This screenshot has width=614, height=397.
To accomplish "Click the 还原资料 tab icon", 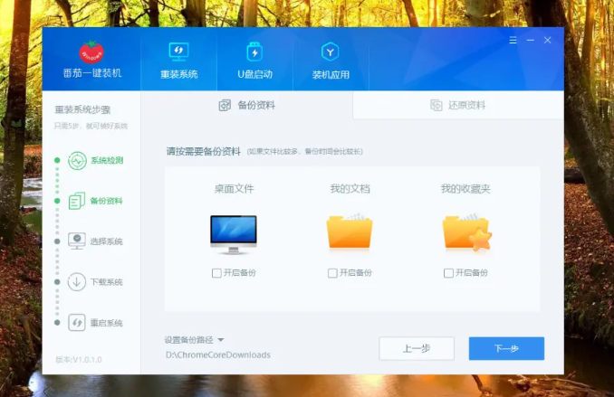I will (437, 105).
